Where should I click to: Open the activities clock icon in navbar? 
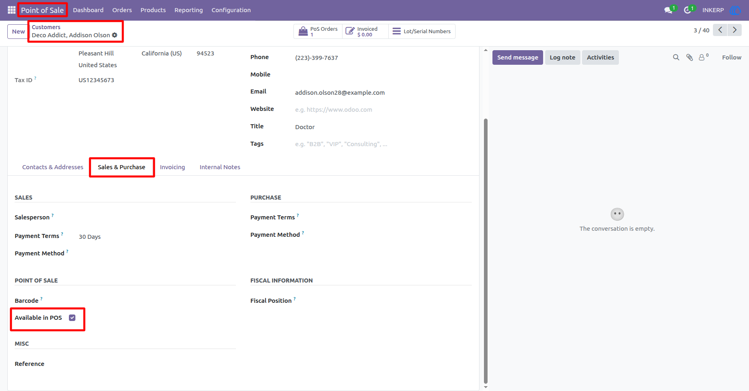point(688,10)
